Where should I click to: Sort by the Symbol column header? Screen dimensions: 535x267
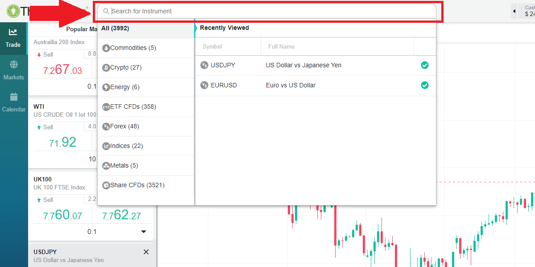tap(212, 46)
